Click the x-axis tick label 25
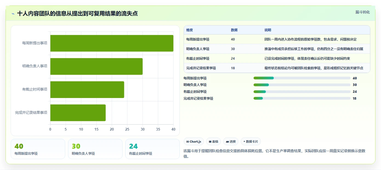Image resolution: width=381 pixels, height=170 pixels. point(127,129)
